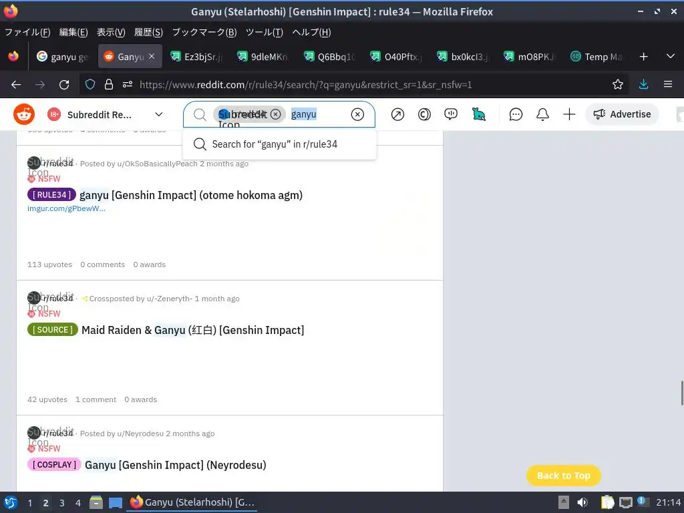The width and height of the screenshot is (684, 513).
Task: Open the Firefox hamburger application menu
Action: tap(668, 84)
